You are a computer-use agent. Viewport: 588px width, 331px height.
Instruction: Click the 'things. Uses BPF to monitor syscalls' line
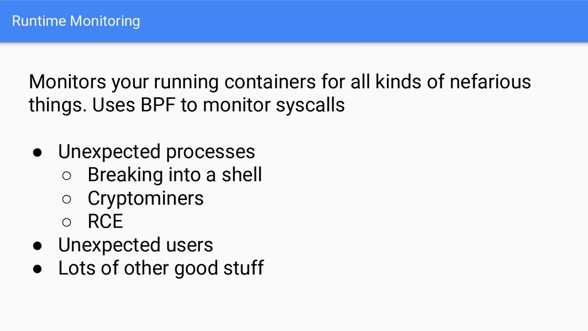point(187,105)
